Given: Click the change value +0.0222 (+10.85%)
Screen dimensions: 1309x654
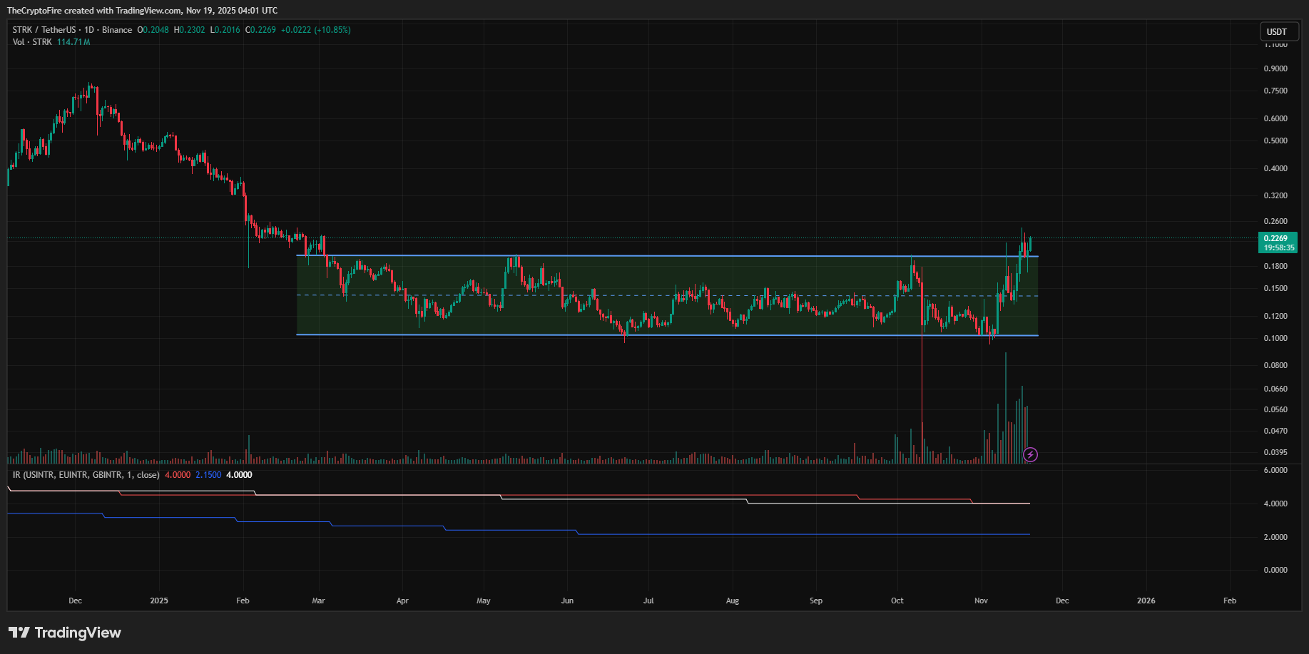Looking at the screenshot, I should 316,30.
